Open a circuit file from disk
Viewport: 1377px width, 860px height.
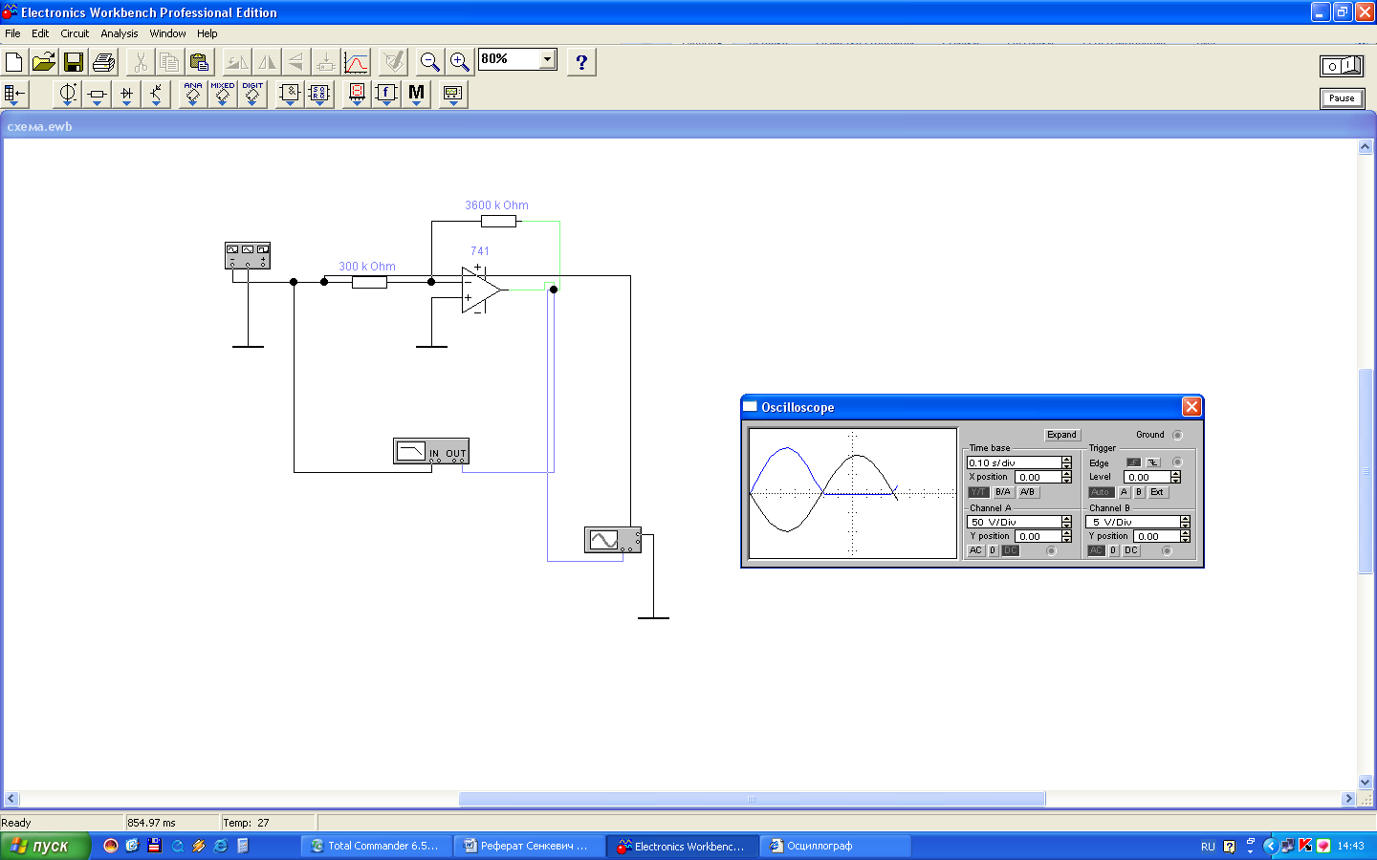point(44,62)
